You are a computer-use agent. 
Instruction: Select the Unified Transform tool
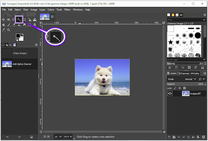[x=30, y=20]
